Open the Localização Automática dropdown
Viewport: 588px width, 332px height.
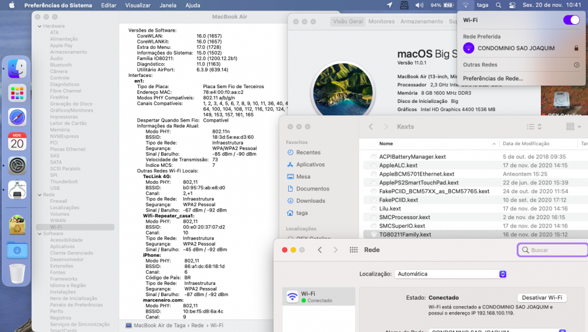(450, 274)
